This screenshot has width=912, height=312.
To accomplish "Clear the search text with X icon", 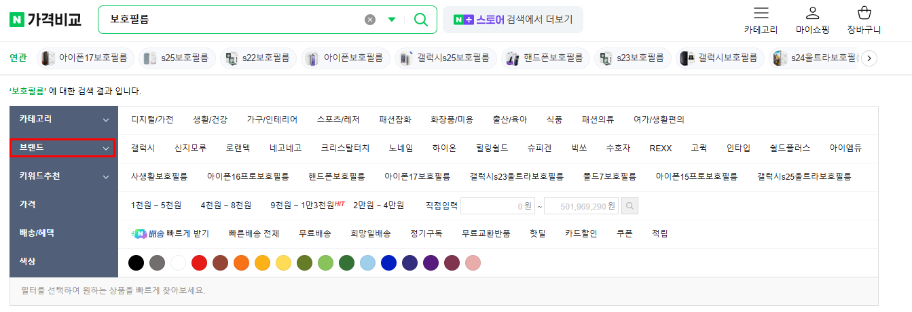I will pos(370,20).
